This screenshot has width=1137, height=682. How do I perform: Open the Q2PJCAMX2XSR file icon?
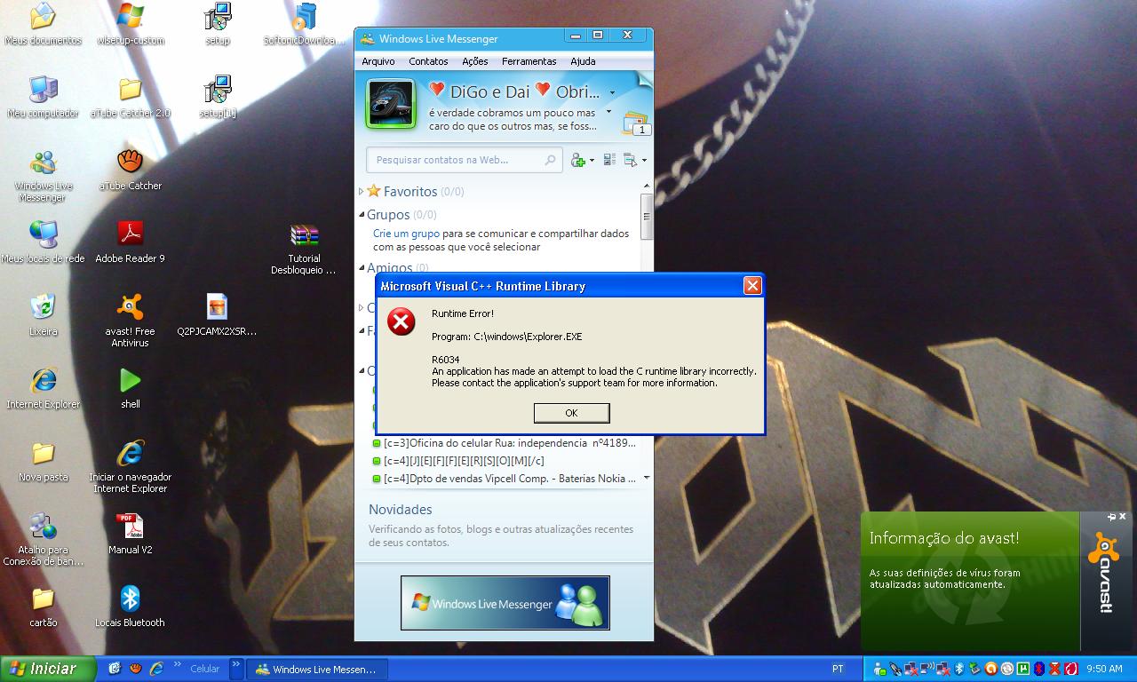(x=218, y=316)
